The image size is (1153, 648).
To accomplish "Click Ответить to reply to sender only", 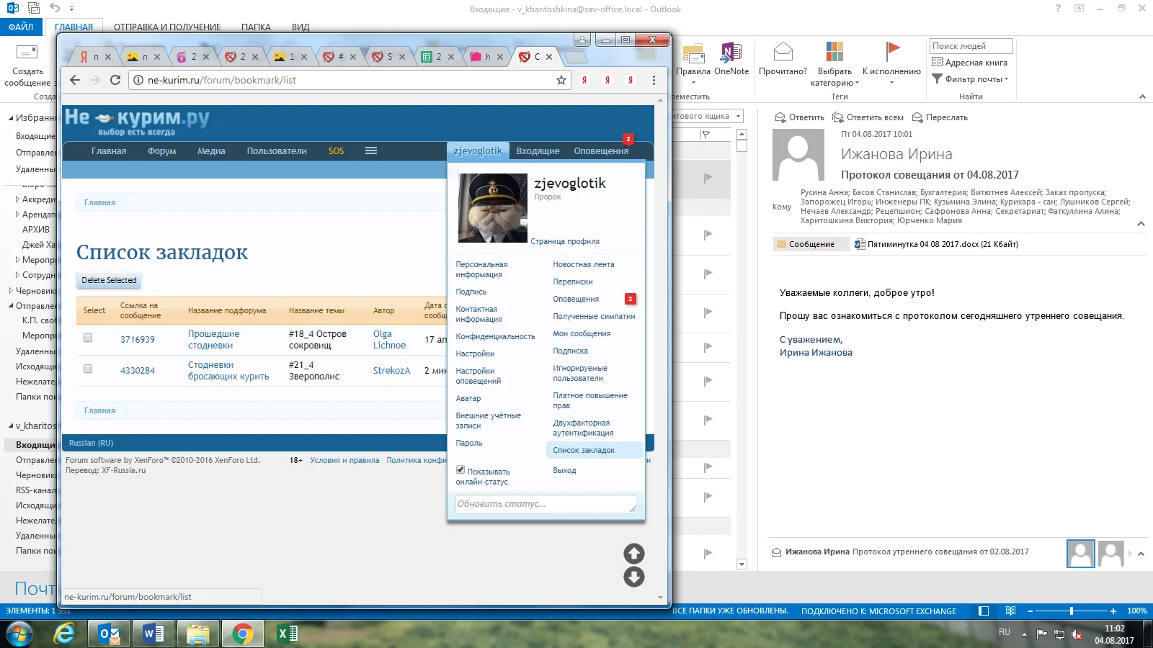I will 800,117.
